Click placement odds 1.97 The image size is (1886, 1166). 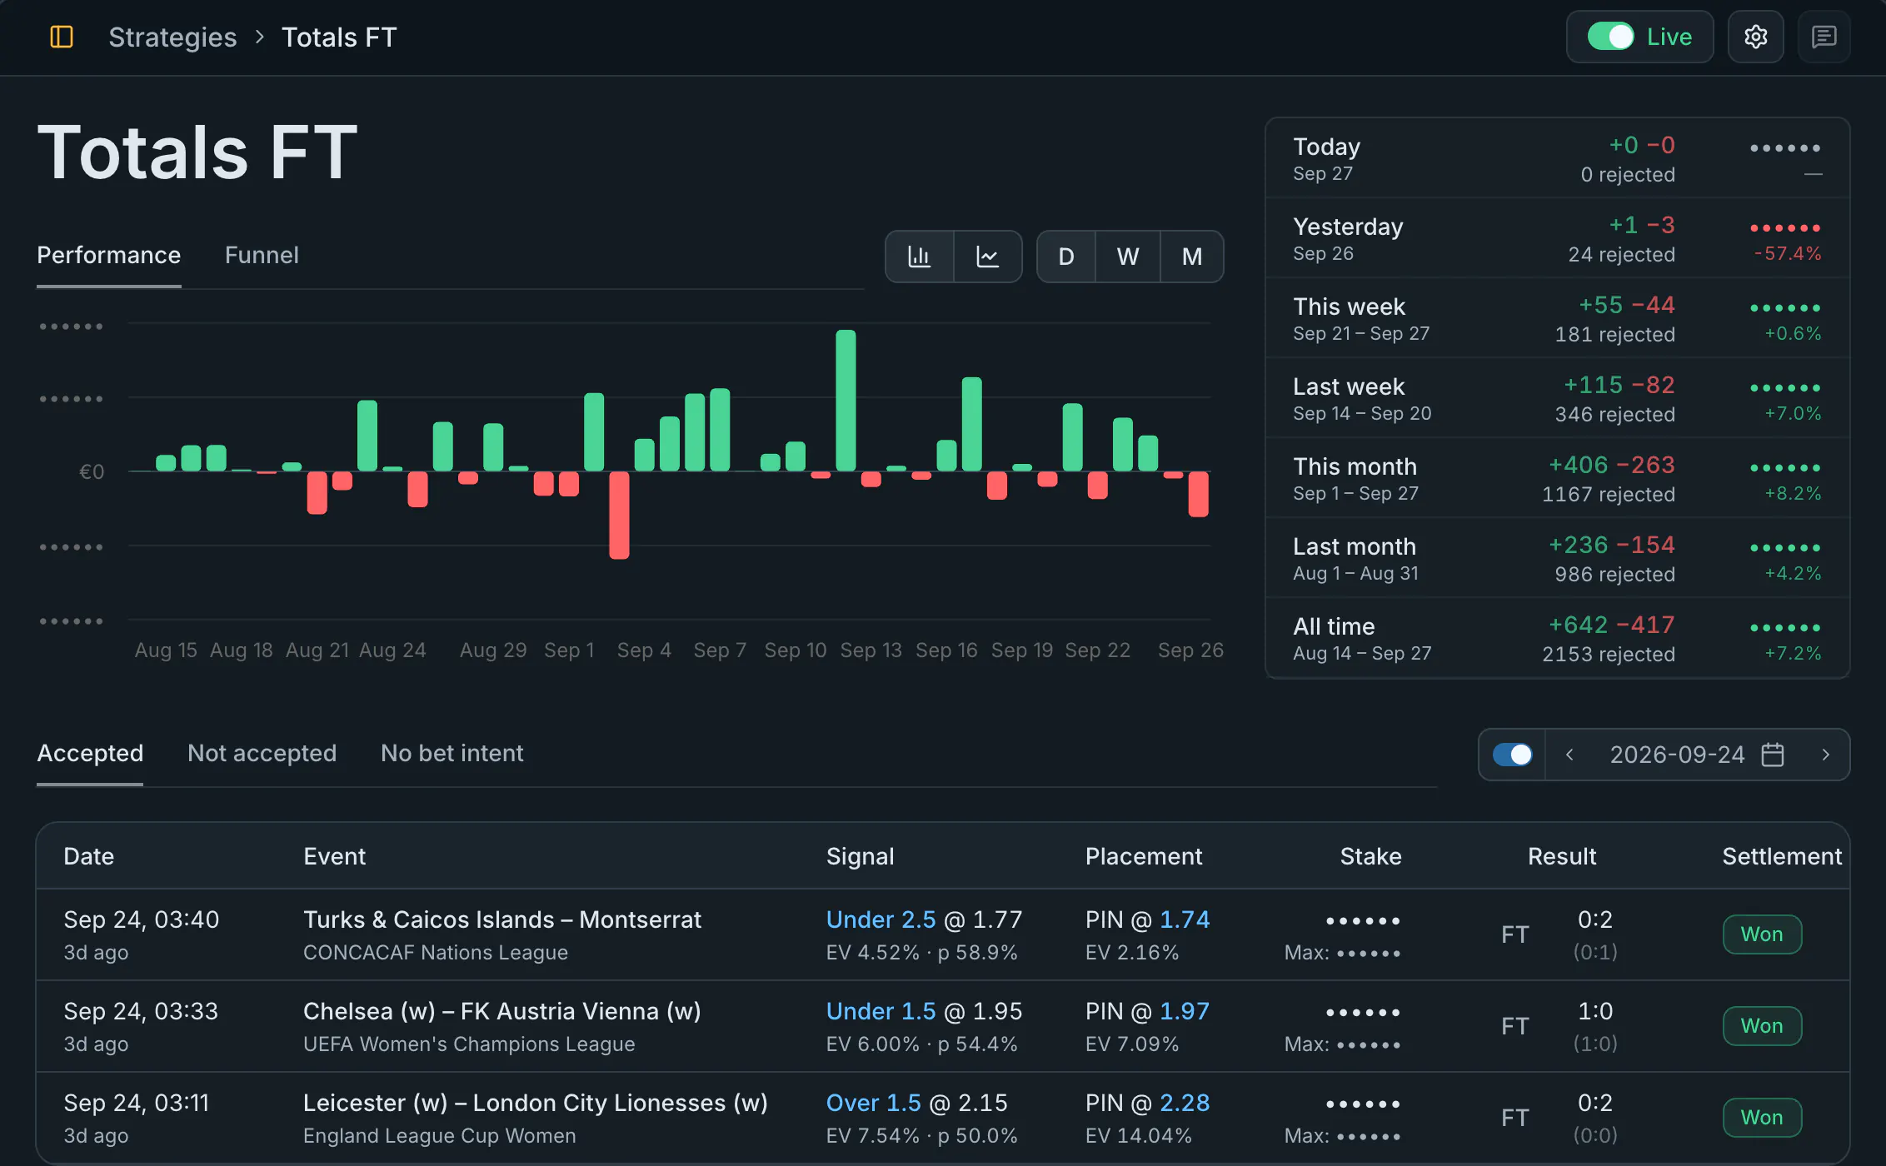tap(1185, 1011)
